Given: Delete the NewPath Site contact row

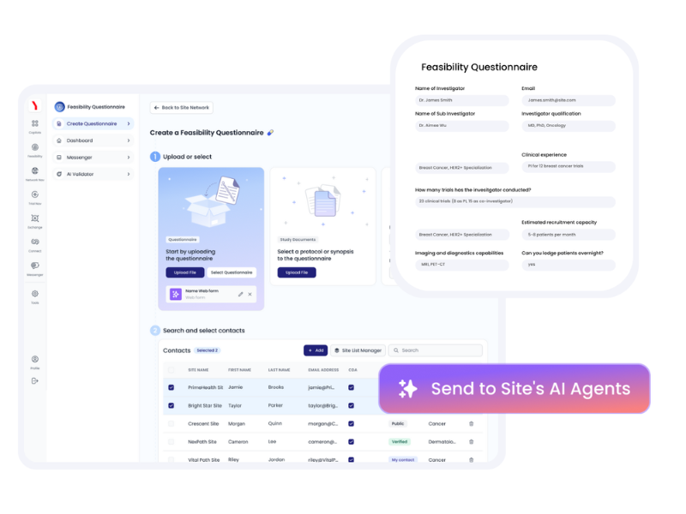Looking at the screenshot, I should 471,441.
